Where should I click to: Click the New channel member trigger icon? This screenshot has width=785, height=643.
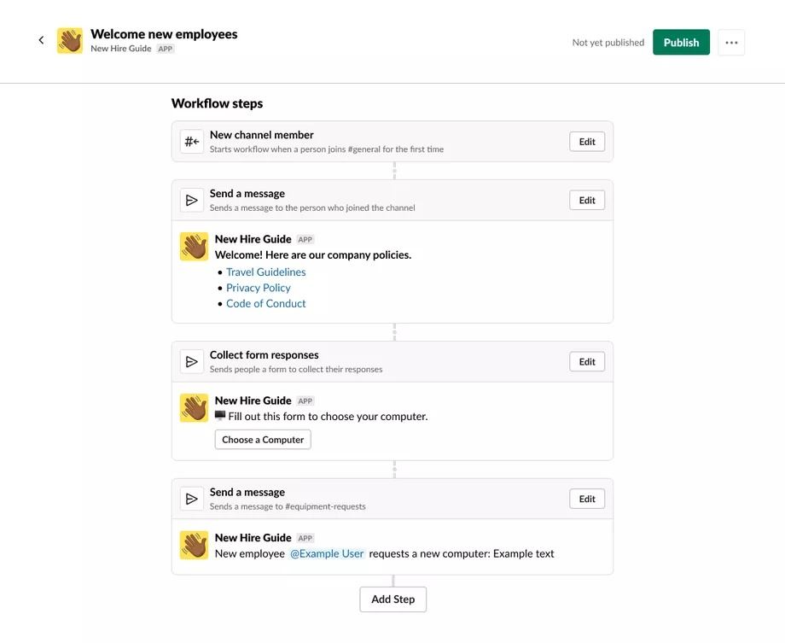coord(192,142)
